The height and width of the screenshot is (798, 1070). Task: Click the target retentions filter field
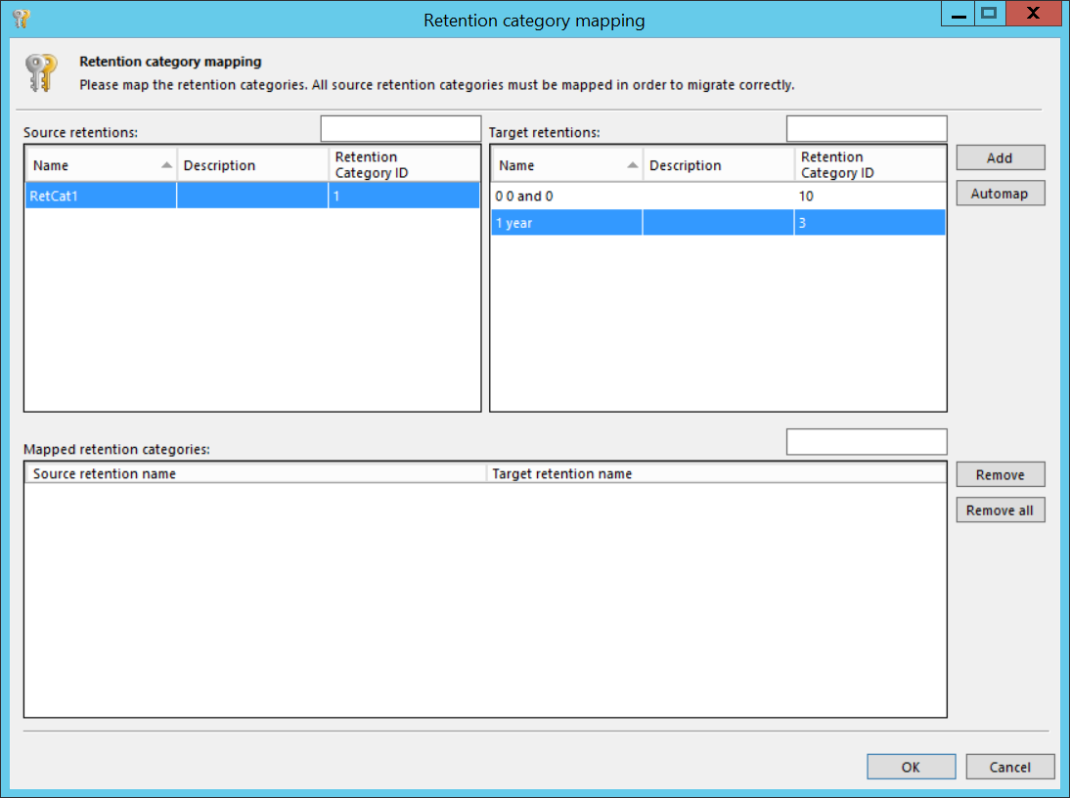coord(866,129)
